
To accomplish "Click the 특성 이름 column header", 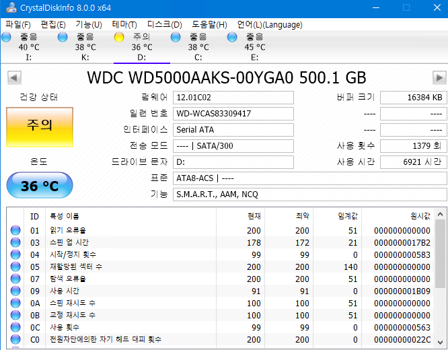I will click(x=65, y=216).
